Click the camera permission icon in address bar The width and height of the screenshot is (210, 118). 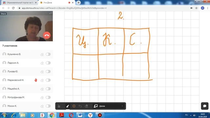(x=192, y=8)
